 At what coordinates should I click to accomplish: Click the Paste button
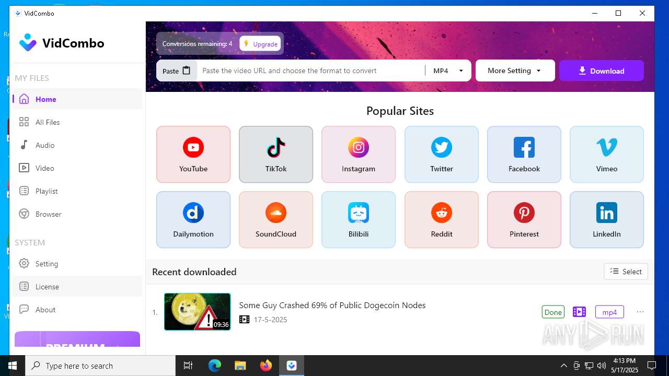coord(177,70)
